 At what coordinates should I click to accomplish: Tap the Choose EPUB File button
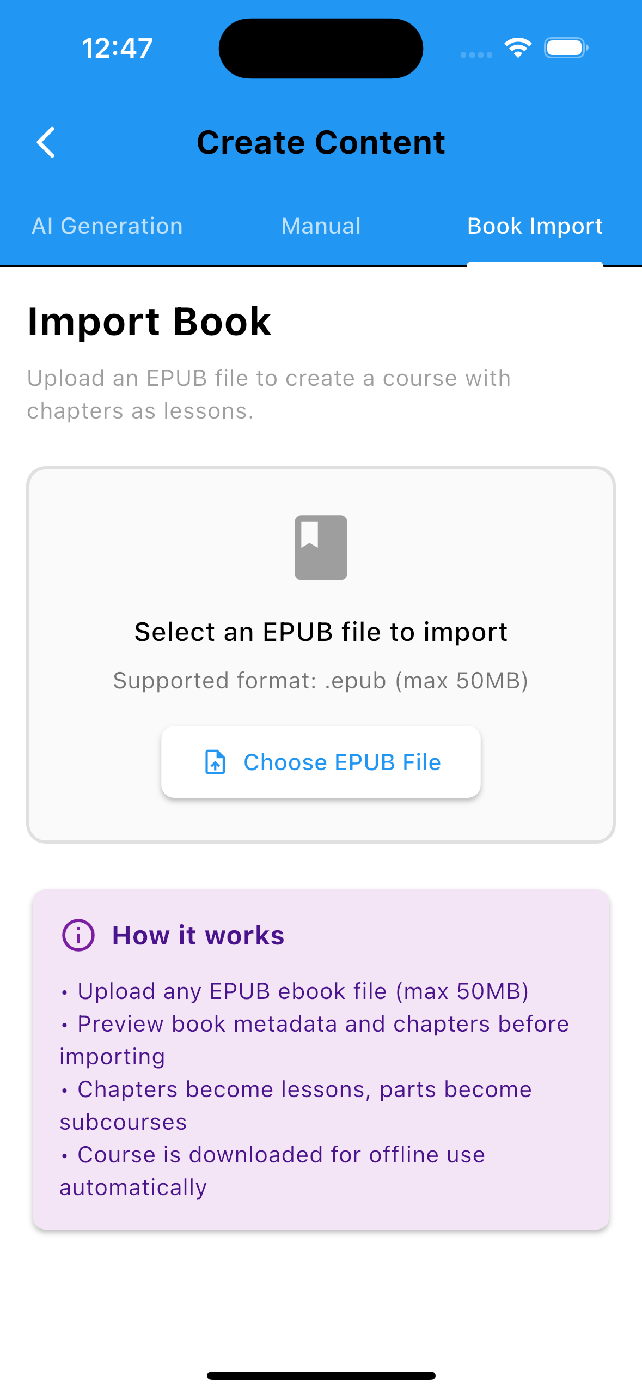321,762
